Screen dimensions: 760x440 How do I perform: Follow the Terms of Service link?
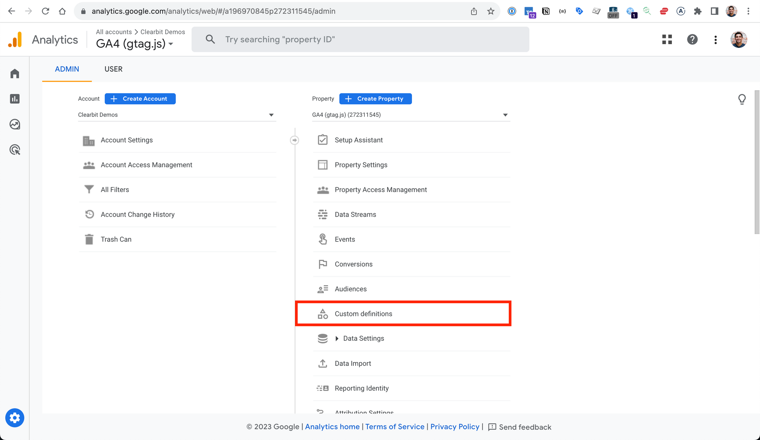click(x=395, y=427)
